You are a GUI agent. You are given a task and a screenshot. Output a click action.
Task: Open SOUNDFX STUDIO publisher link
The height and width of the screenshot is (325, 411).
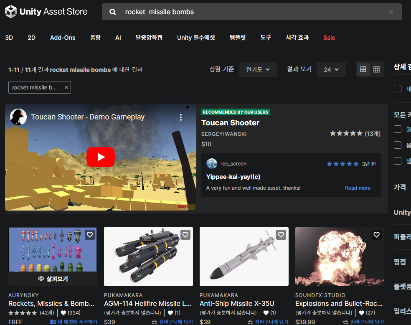320,295
